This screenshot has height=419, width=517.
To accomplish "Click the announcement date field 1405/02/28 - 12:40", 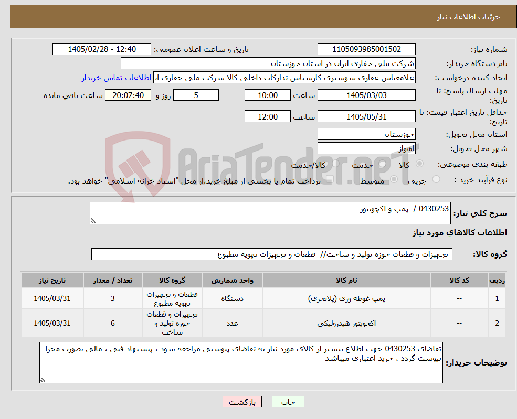I will 101,49.
